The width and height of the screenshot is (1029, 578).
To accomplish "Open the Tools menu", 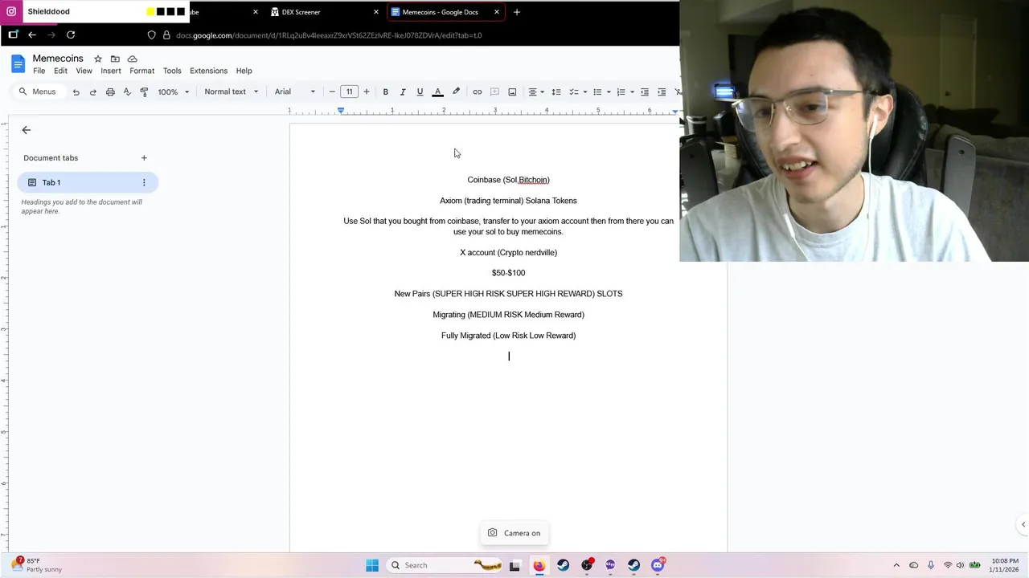I will point(172,71).
